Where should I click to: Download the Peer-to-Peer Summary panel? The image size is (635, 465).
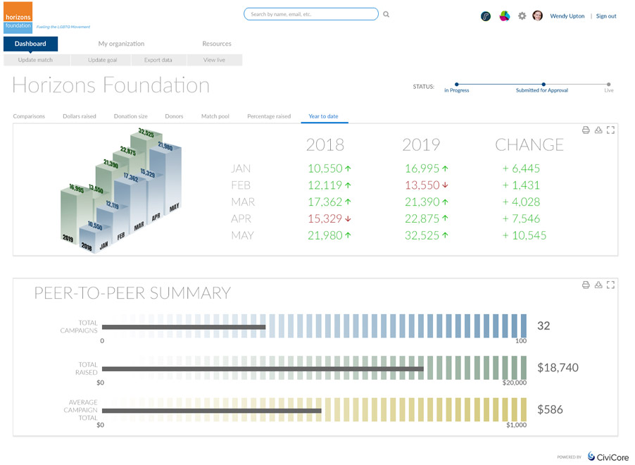(598, 285)
